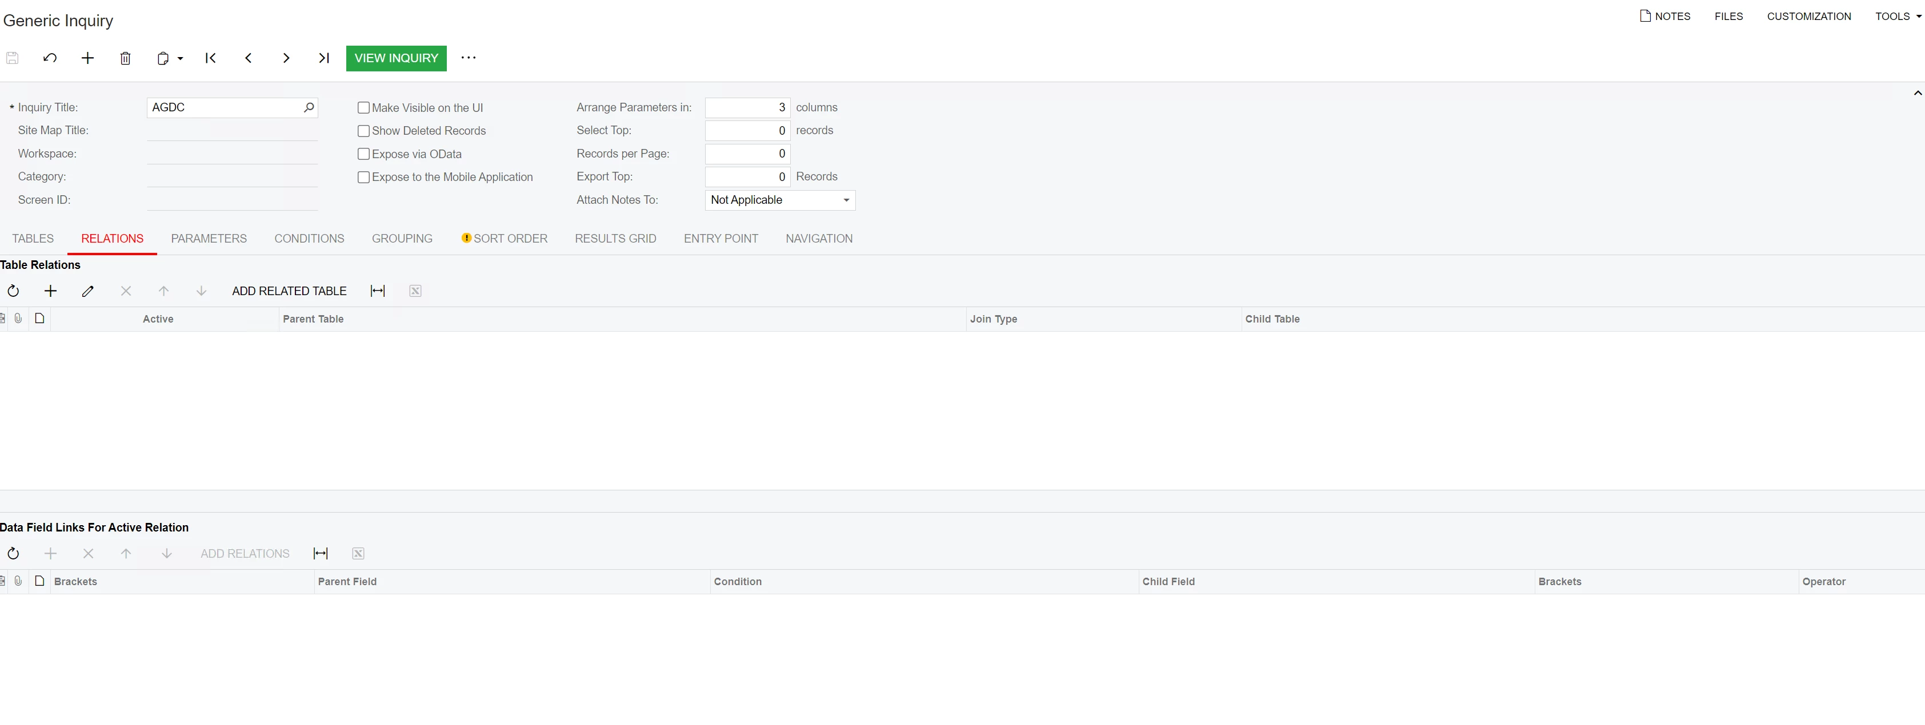Viewport: 1925px width, 725px height.
Task: Click the undo (cancel) icon in top toolbar
Action: (50, 58)
